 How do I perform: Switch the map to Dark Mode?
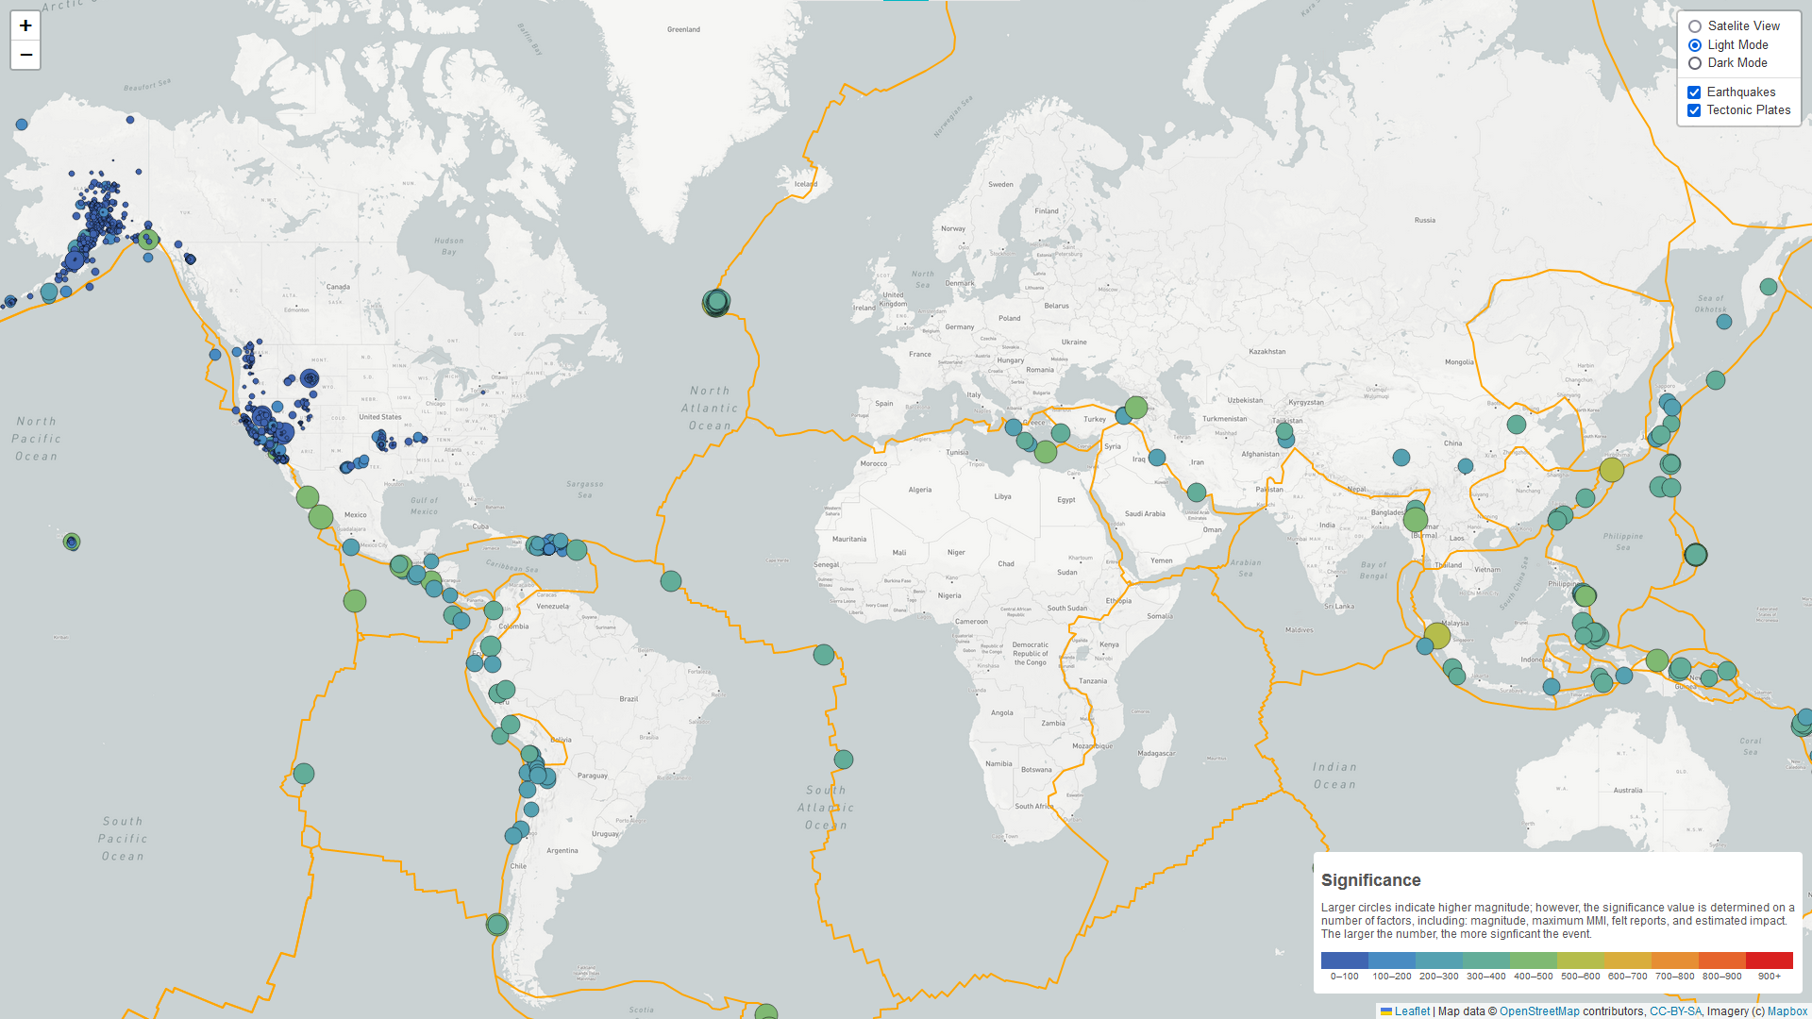click(1694, 63)
